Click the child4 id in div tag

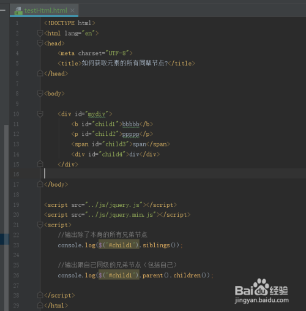[x=112, y=154]
